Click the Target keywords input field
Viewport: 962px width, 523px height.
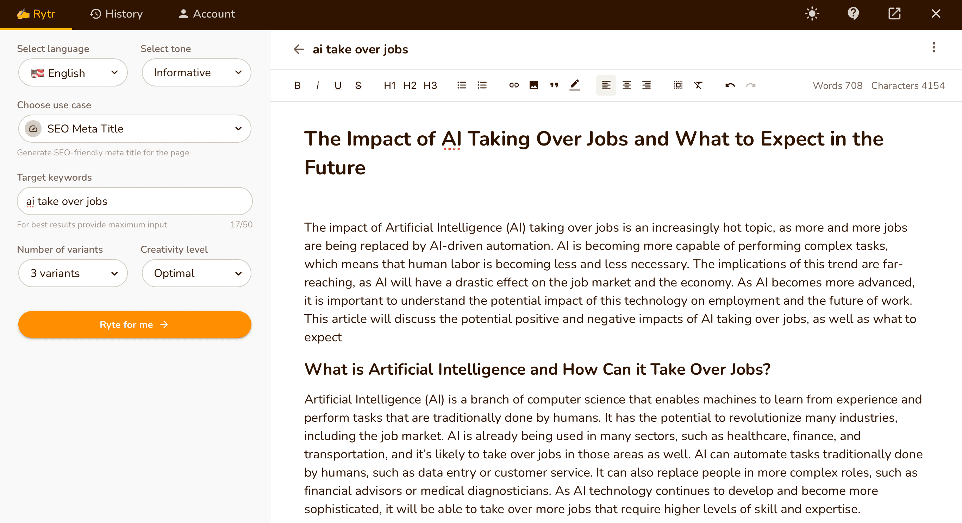pos(135,201)
